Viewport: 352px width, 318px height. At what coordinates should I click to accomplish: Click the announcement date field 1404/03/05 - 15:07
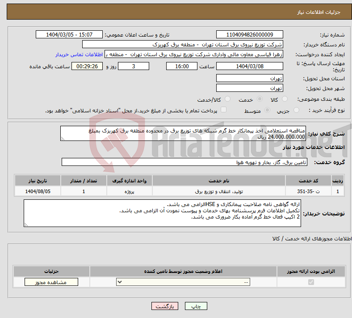click(x=69, y=35)
